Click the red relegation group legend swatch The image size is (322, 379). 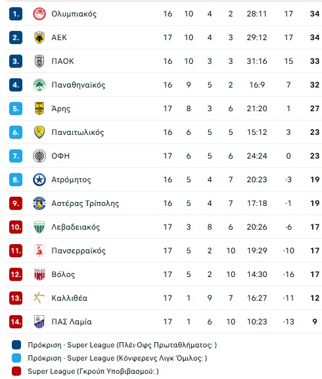(16, 371)
